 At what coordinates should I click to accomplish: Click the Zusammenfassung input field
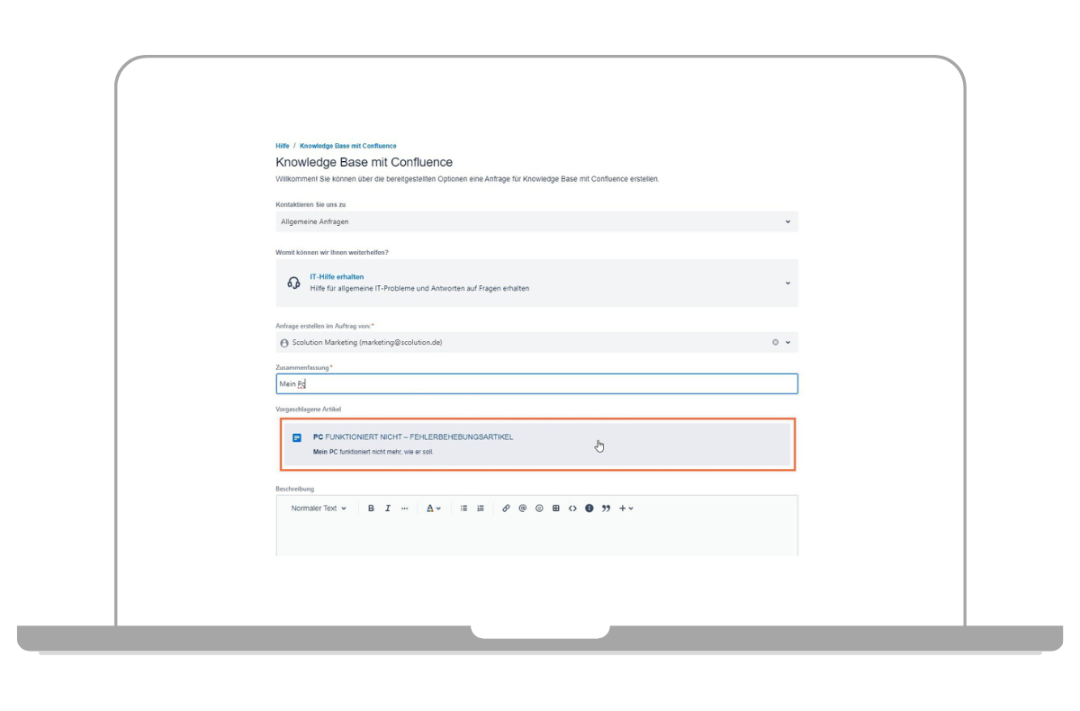pyautogui.click(x=536, y=384)
